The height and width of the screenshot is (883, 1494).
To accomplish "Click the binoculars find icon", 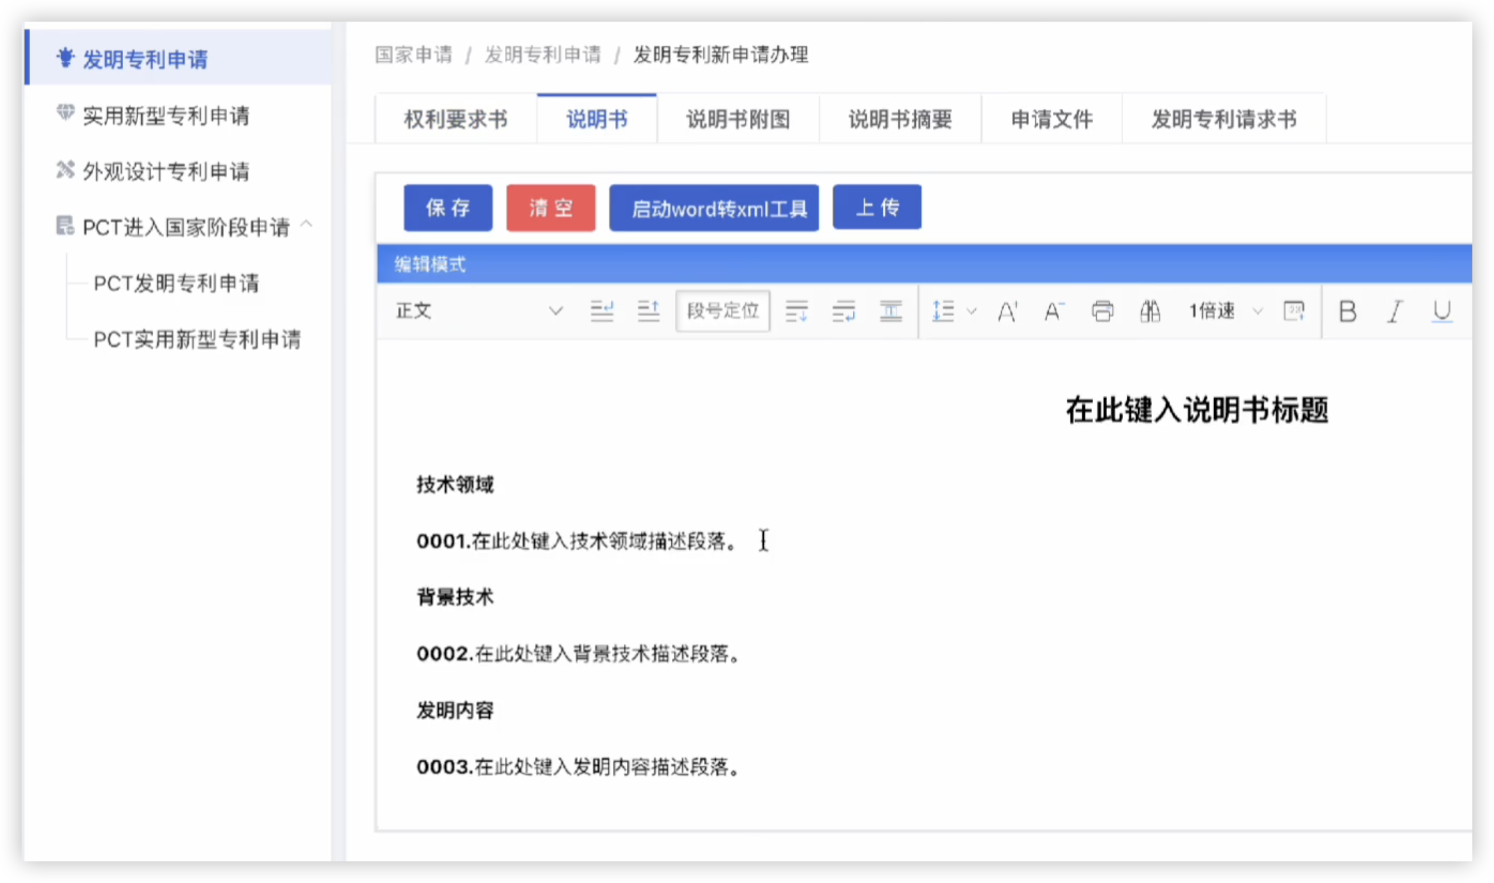I will click(x=1150, y=311).
